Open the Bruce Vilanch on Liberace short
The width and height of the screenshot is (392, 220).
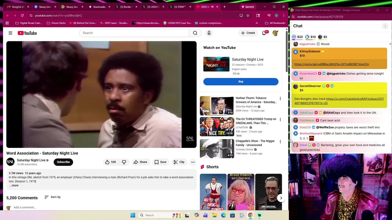(241, 192)
